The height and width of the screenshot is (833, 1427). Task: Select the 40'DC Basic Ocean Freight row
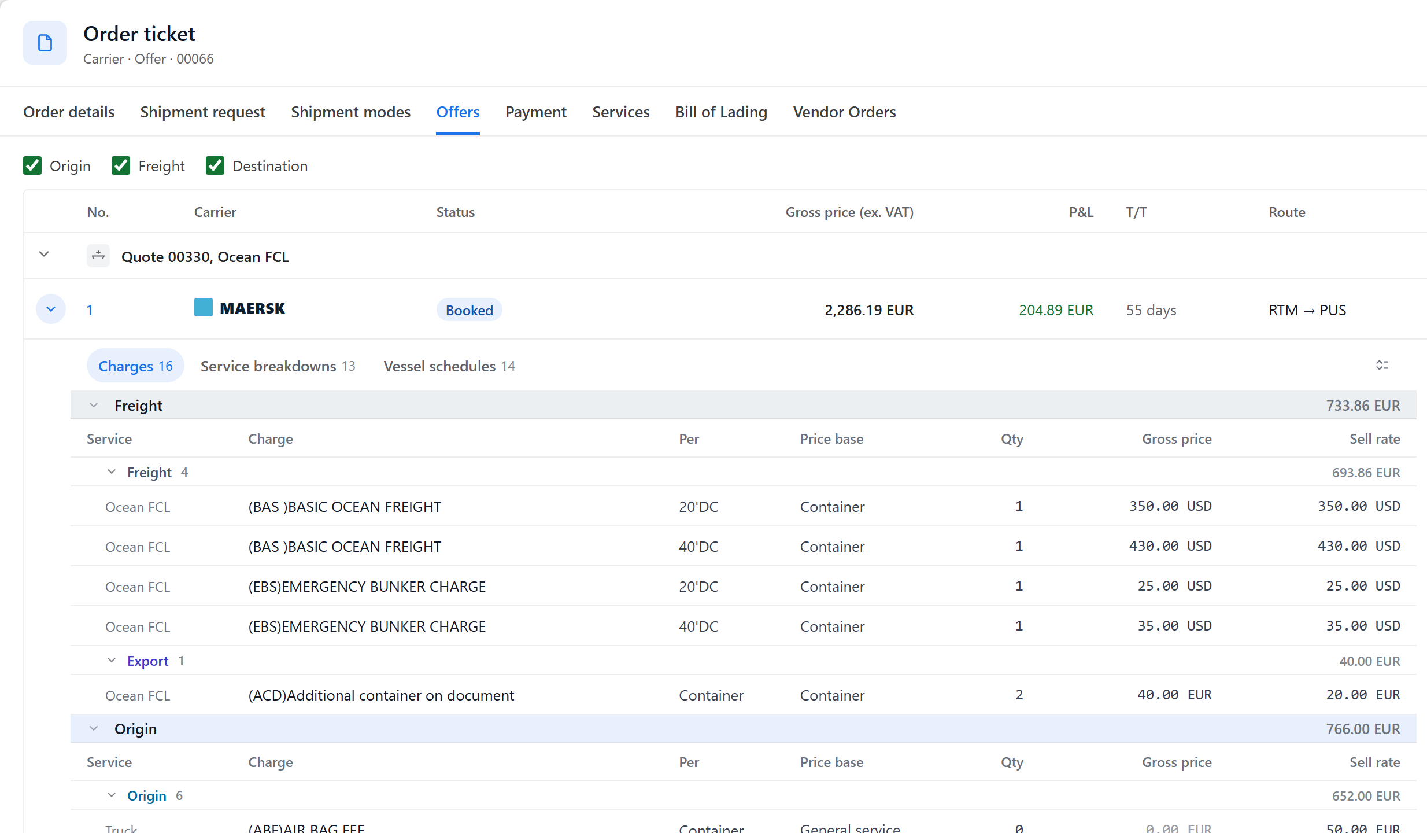(743, 546)
